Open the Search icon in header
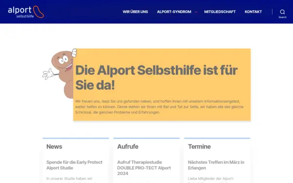 click(282, 14)
